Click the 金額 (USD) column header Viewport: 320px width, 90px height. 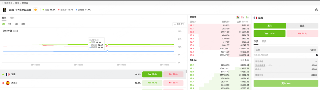pyautogui.click(x=242, y=22)
